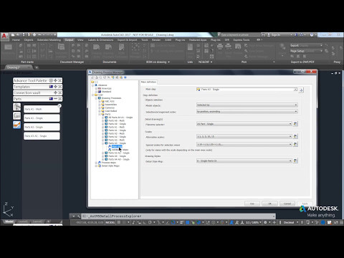This screenshot has height=258, width=344.
Task: Select Parts A3 A1 - Single template
Action: [42, 136]
